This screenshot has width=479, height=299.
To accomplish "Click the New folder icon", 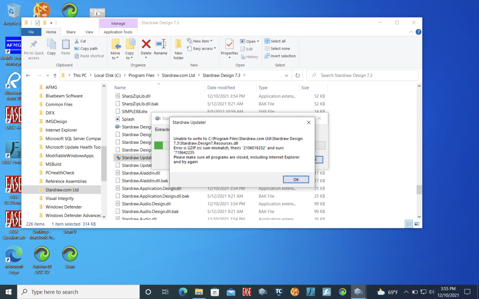I will pyautogui.click(x=178, y=46).
